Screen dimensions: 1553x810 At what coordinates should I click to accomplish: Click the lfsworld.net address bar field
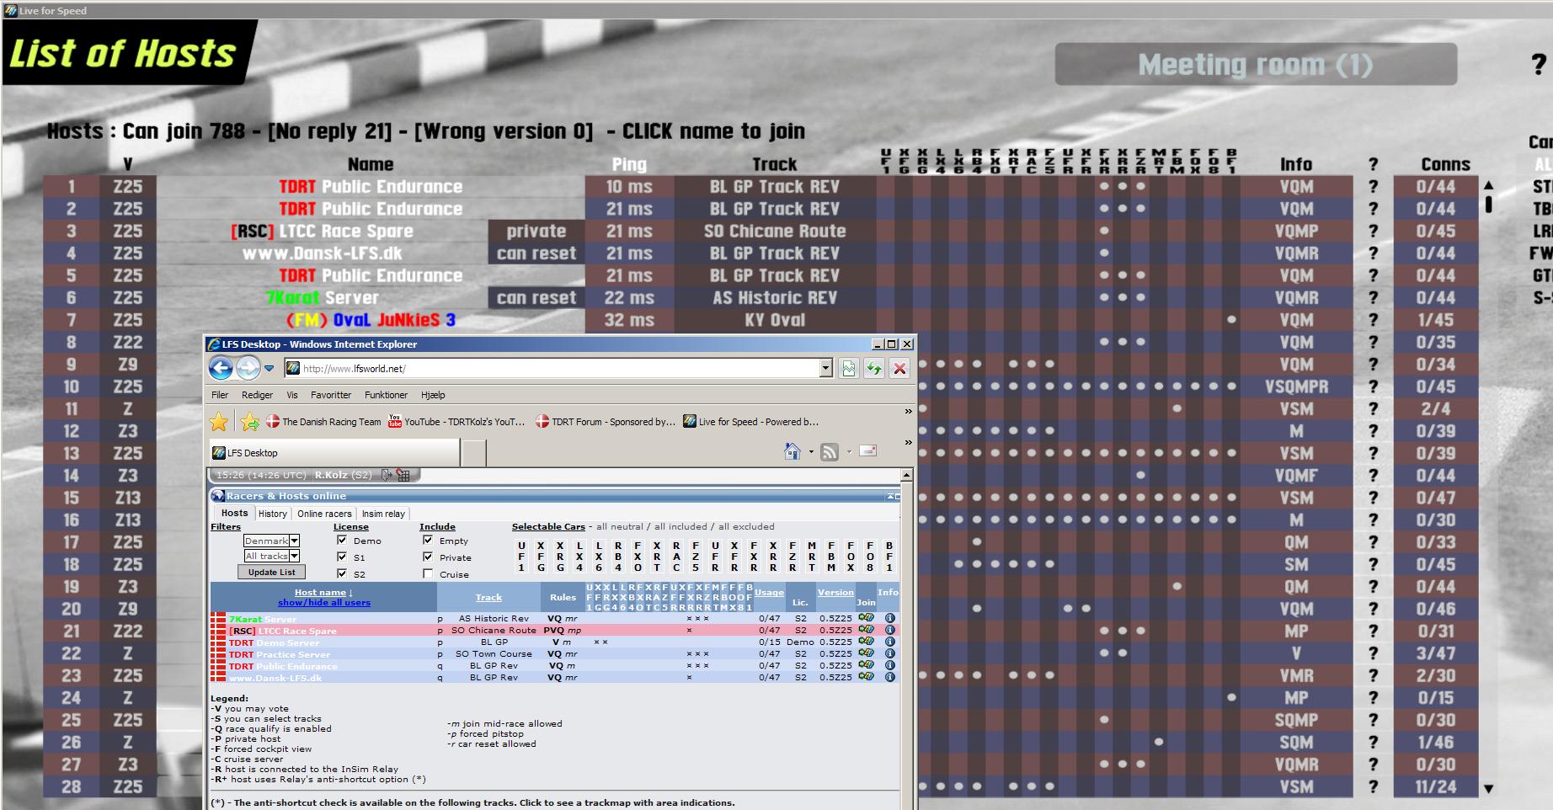552,368
